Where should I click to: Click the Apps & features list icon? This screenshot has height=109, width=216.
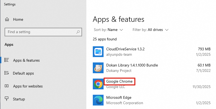pyautogui.click(x=7, y=60)
